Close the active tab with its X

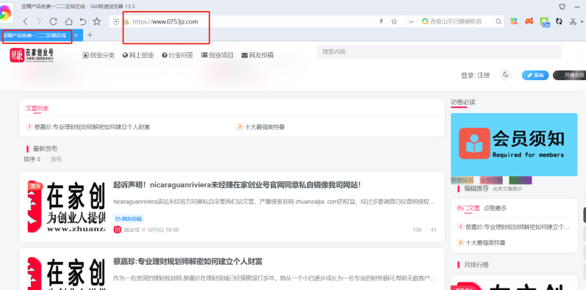(76, 35)
